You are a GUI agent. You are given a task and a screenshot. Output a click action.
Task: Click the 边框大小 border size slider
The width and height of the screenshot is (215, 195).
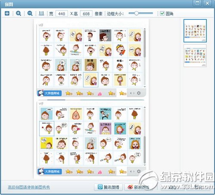pyautogui.click(x=141, y=13)
